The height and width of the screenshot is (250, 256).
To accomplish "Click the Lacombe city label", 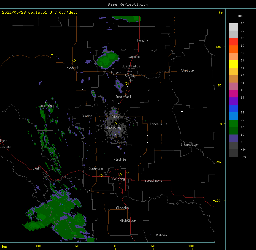I will (134, 57).
